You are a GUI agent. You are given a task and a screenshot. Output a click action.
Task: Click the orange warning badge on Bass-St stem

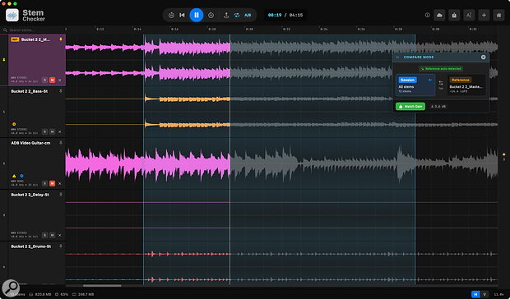pos(14,124)
